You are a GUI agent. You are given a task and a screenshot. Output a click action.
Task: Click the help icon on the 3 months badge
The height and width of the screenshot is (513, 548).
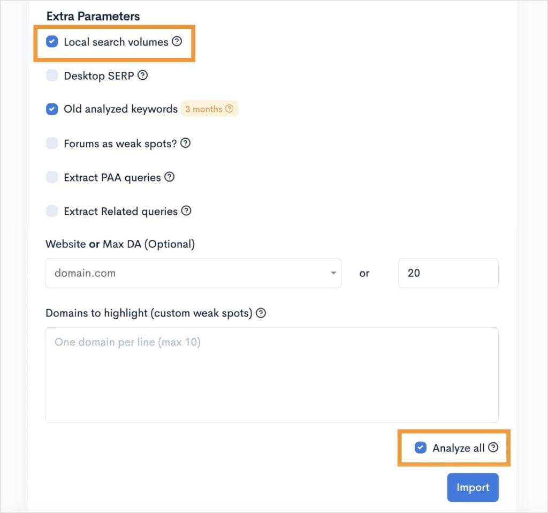point(230,109)
